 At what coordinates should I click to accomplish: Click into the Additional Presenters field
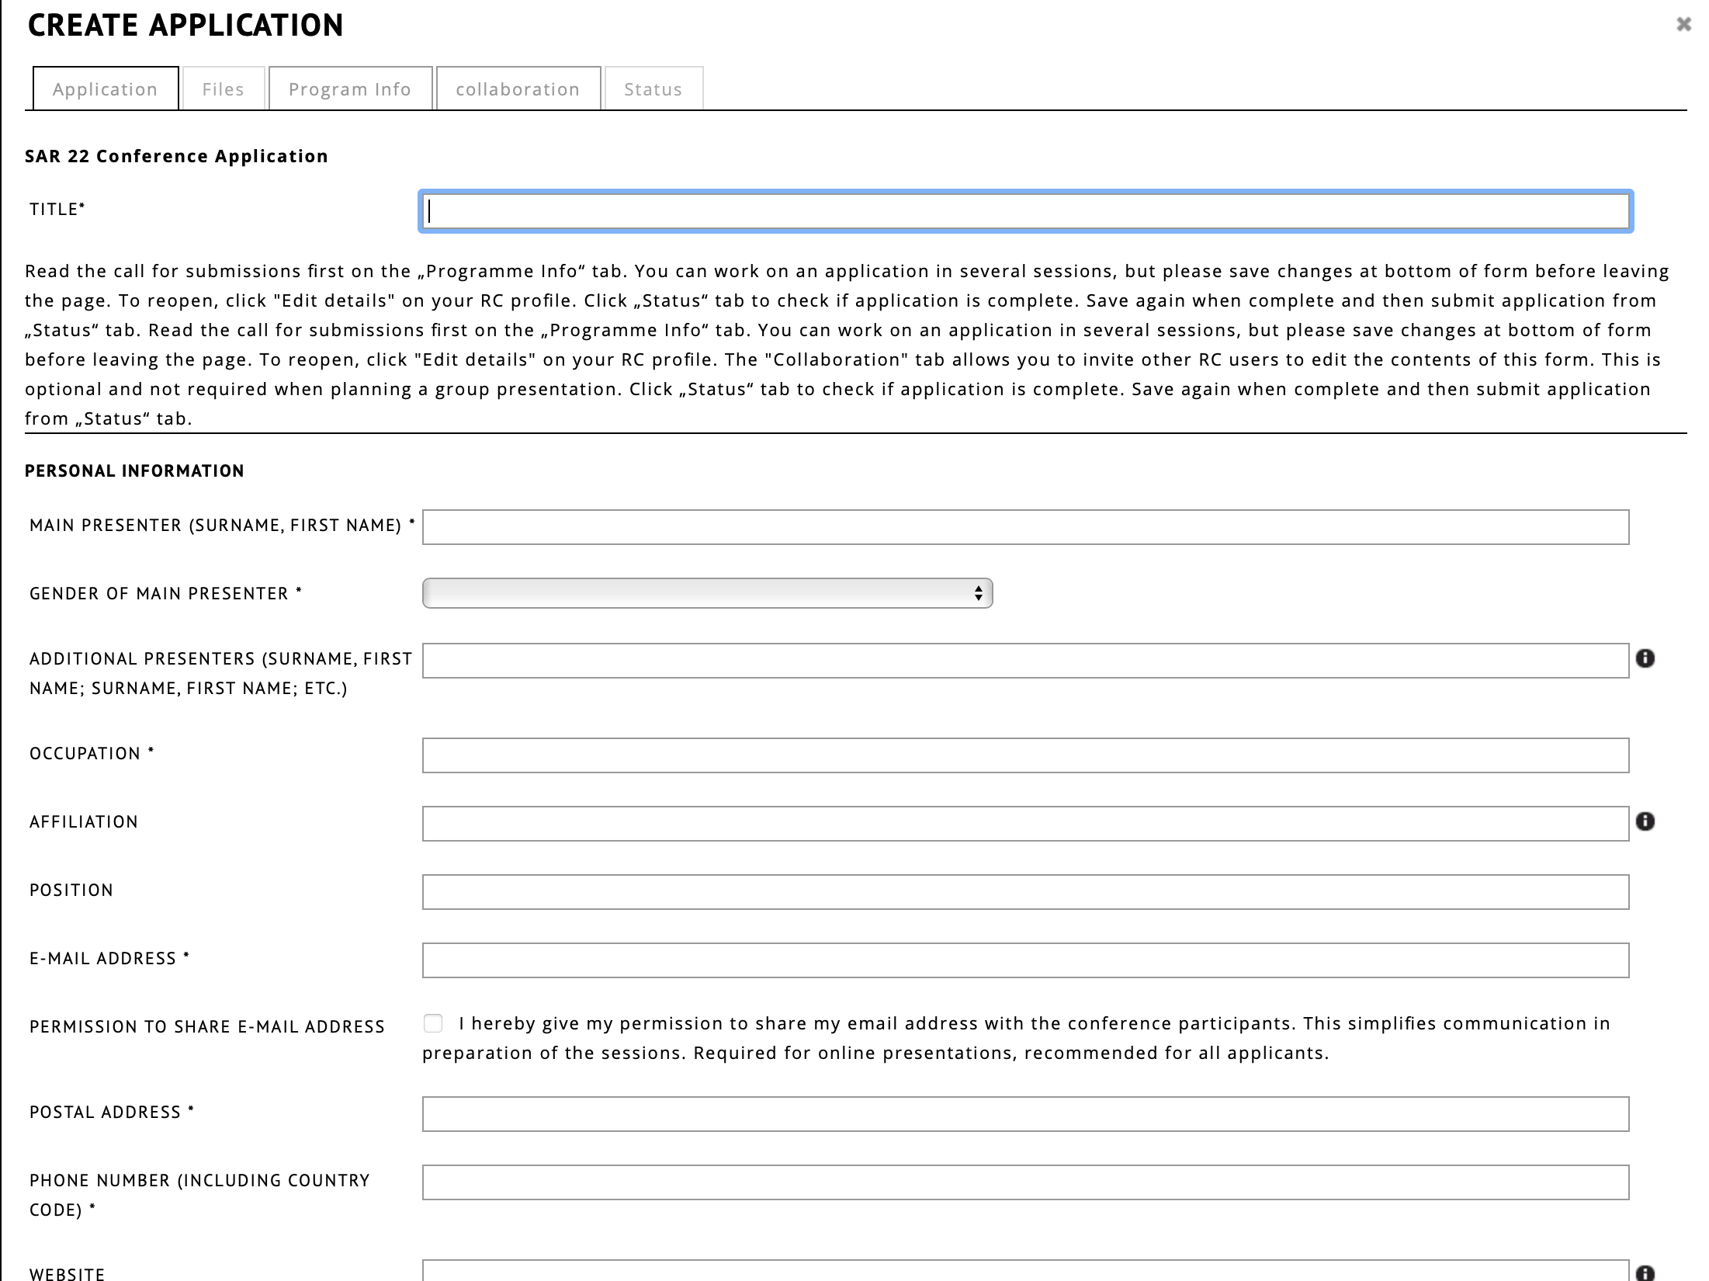click(1024, 661)
